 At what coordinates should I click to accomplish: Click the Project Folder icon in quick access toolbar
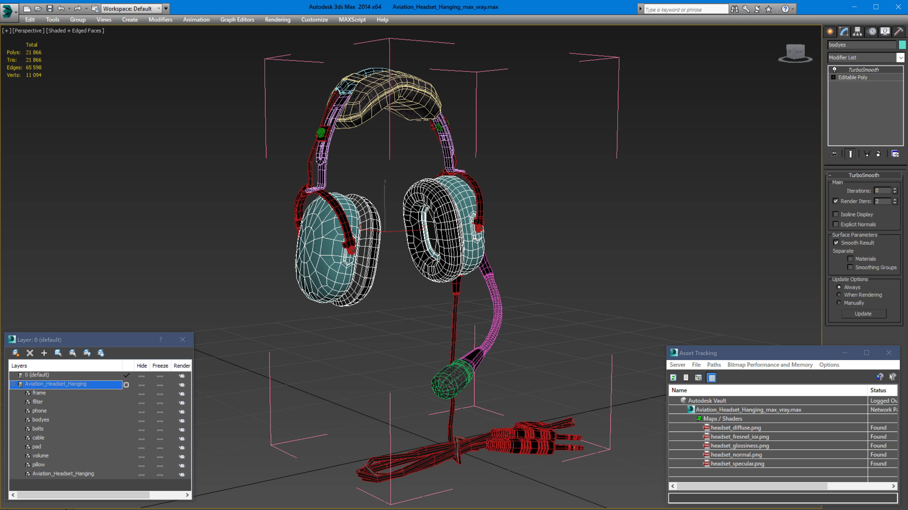click(95, 9)
